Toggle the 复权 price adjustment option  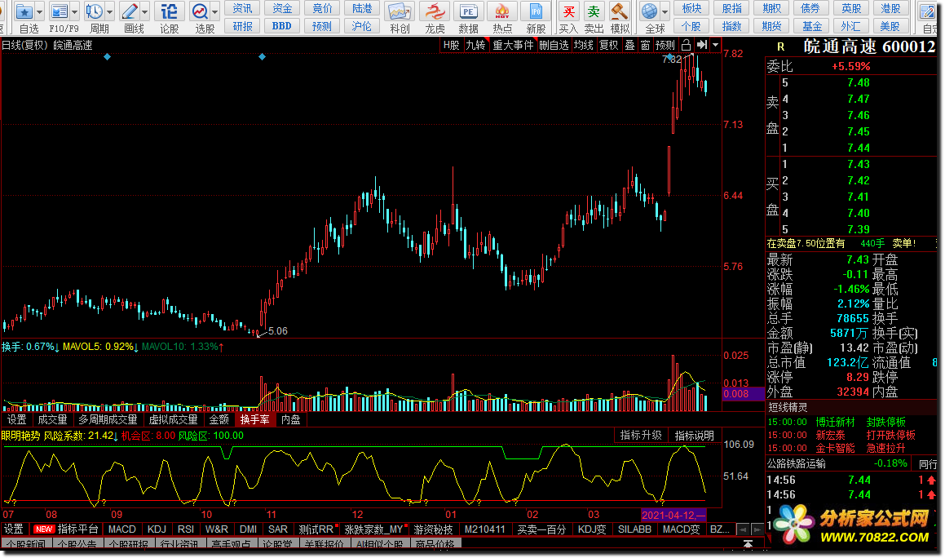[609, 45]
